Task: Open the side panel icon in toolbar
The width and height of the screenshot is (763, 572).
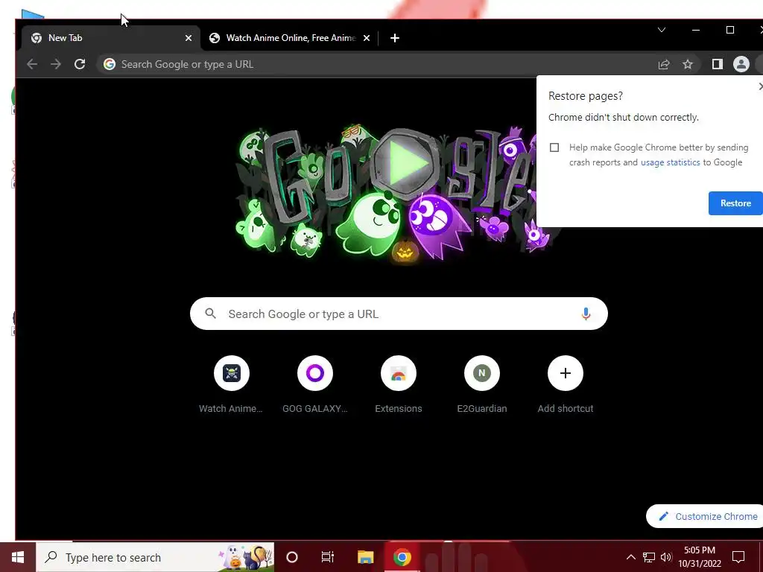Action: click(x=718, y=64)
